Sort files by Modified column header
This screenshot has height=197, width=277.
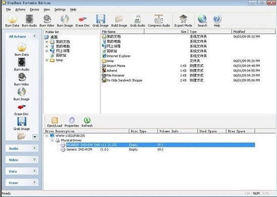(253, 32)
